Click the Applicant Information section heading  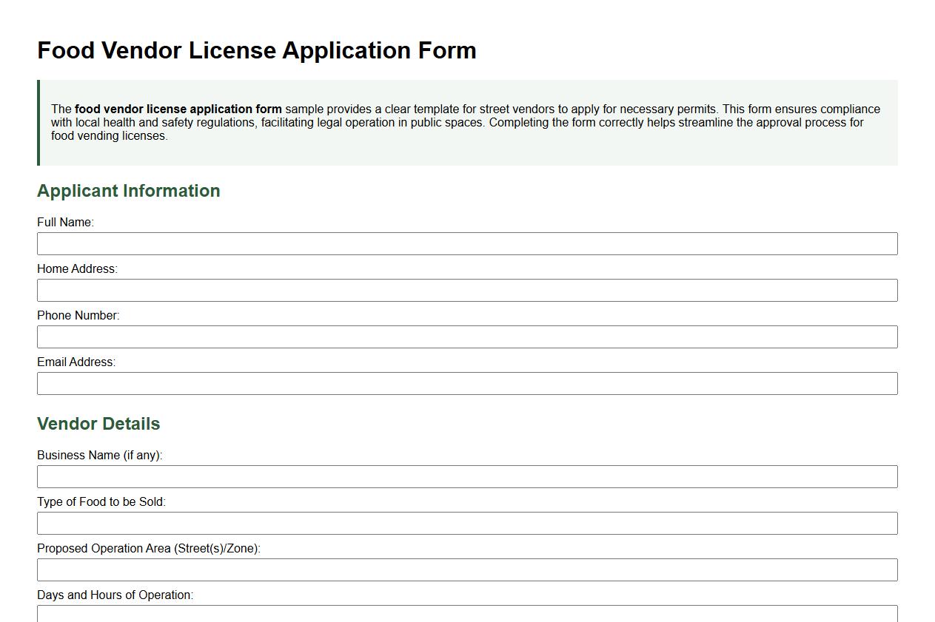[129, 191]
